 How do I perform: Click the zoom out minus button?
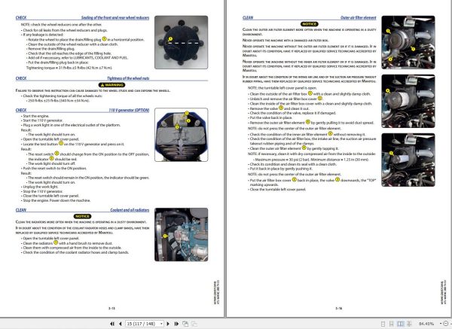446,324
